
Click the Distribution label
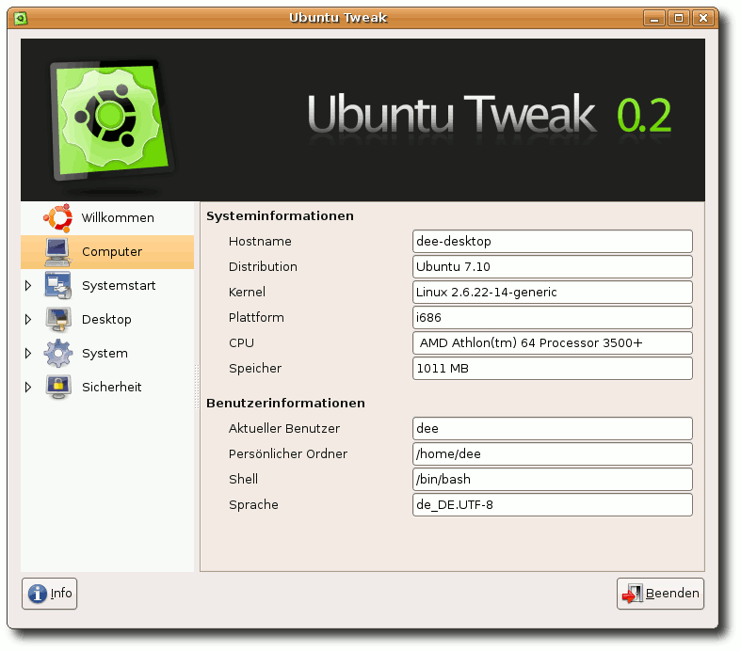(x=263, y=267)
